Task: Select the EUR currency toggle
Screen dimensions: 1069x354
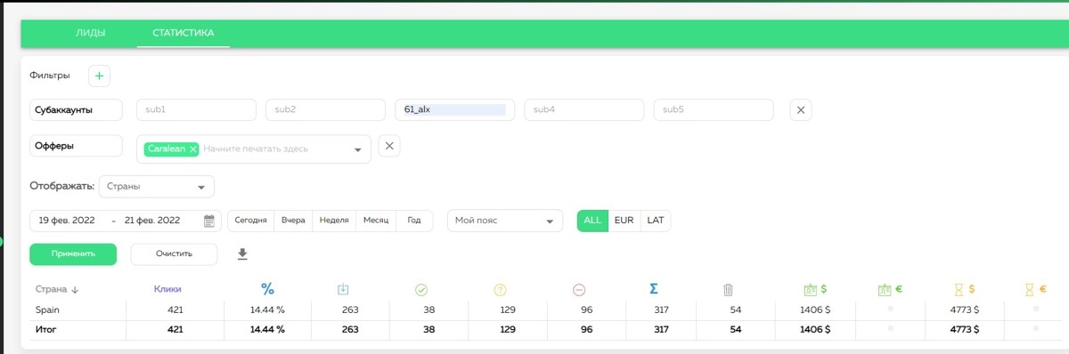Action: [624, 221]
